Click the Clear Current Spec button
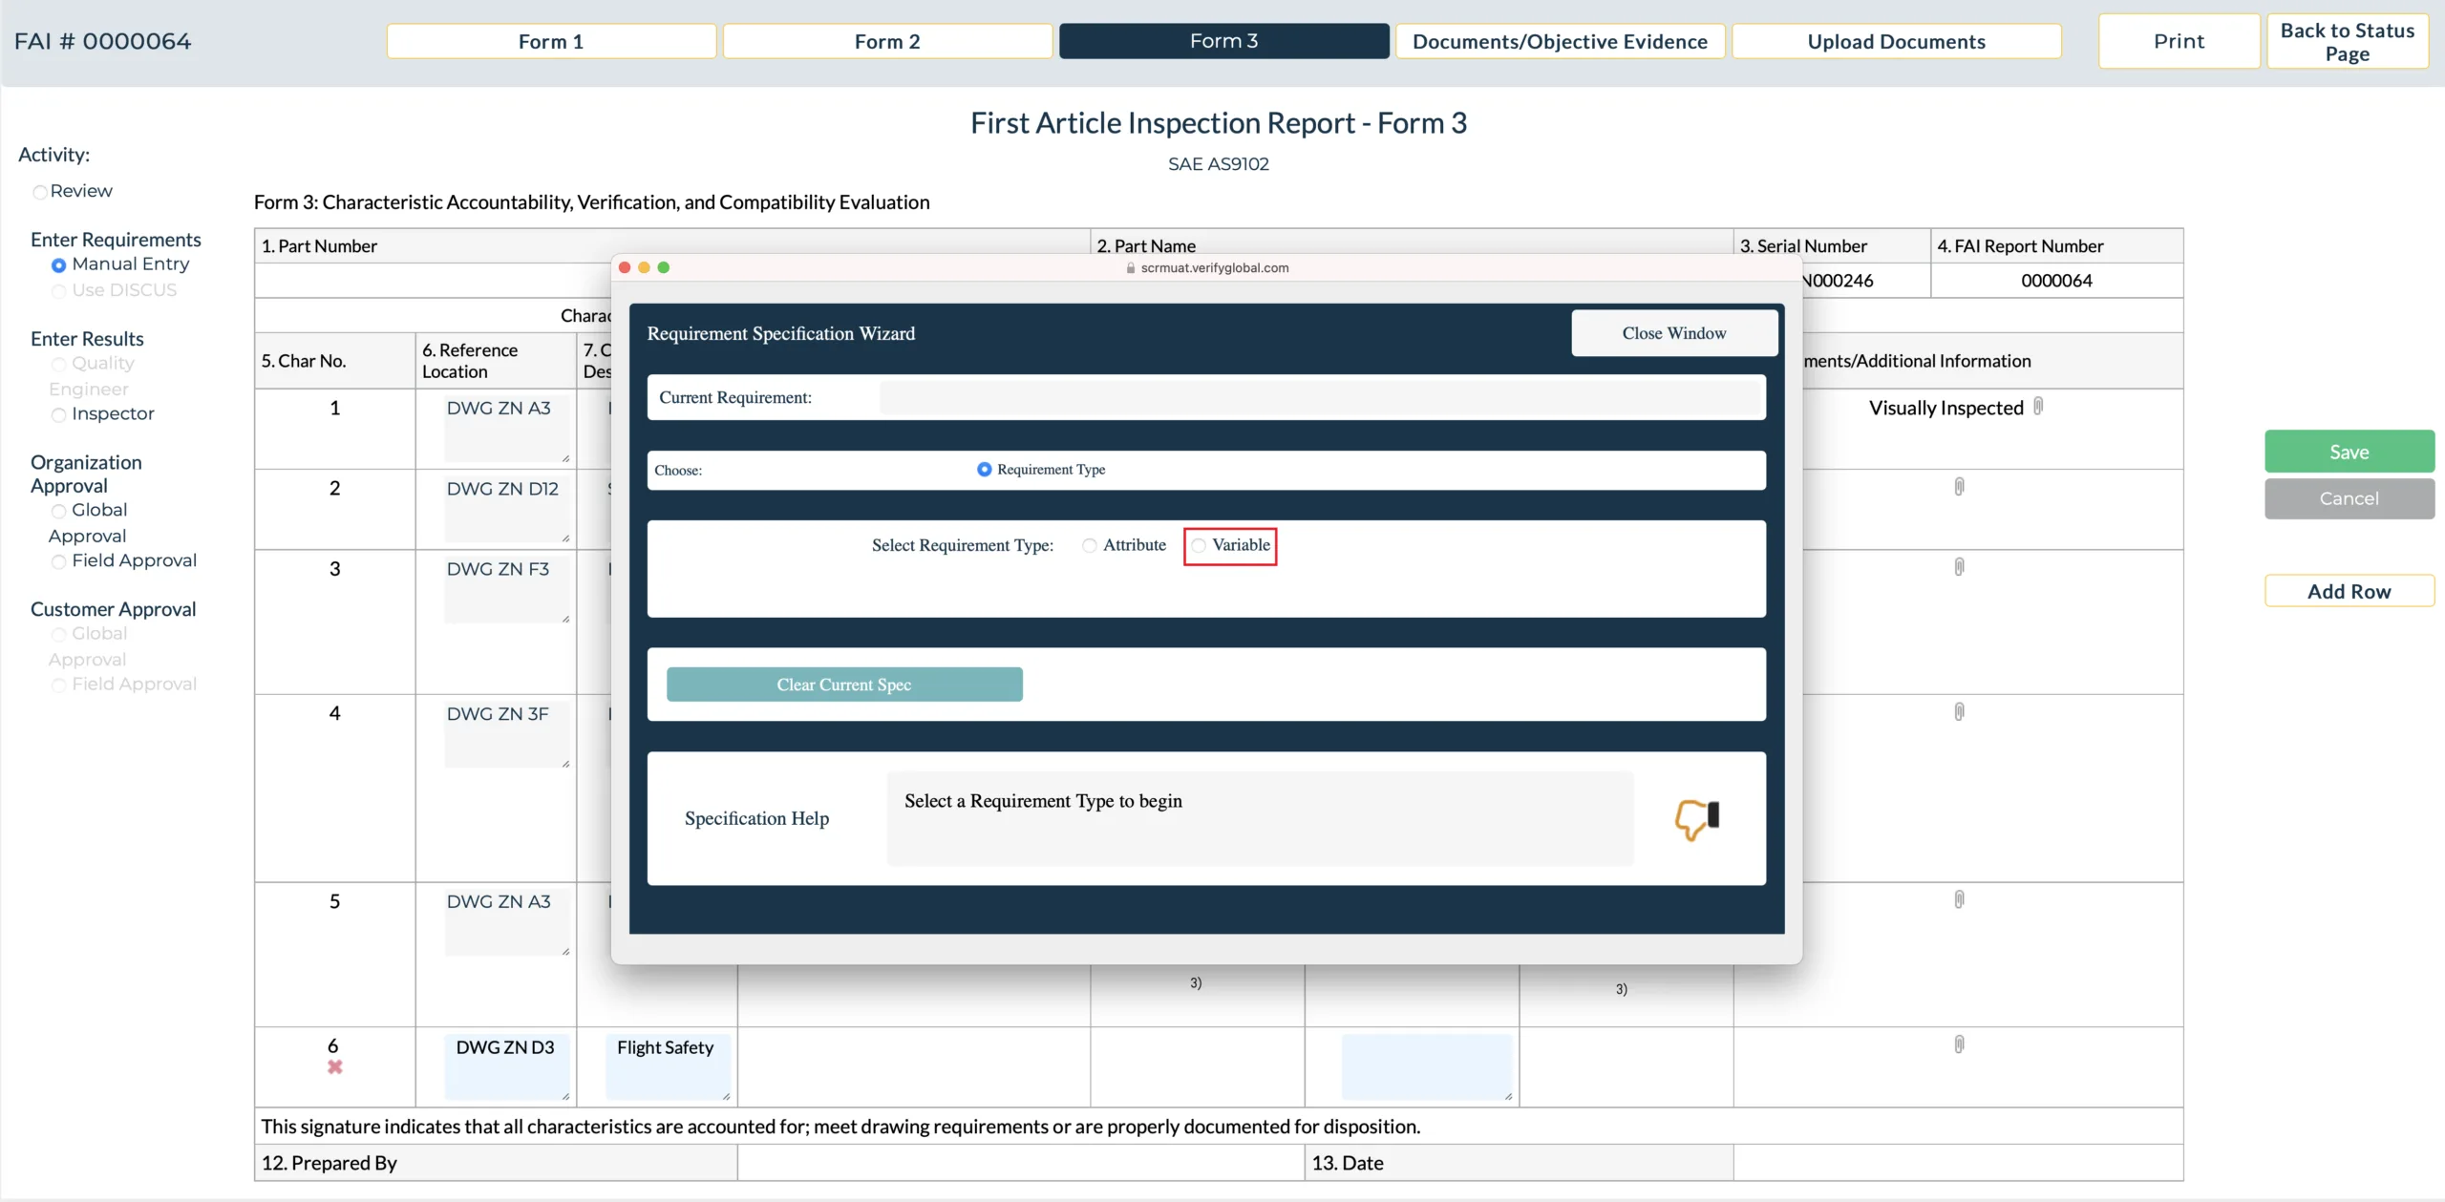Screen dimensions: 2445x1202 click(x=844, y=685)
